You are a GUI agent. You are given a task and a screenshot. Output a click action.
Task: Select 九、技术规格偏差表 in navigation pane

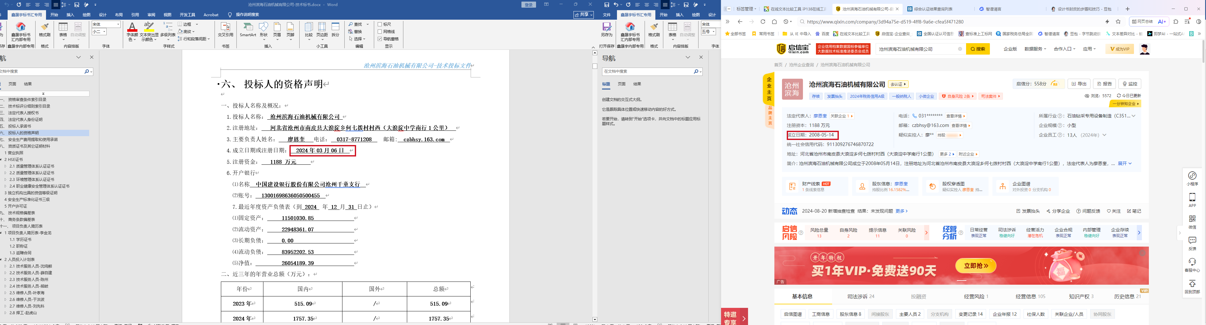(18, 213)
